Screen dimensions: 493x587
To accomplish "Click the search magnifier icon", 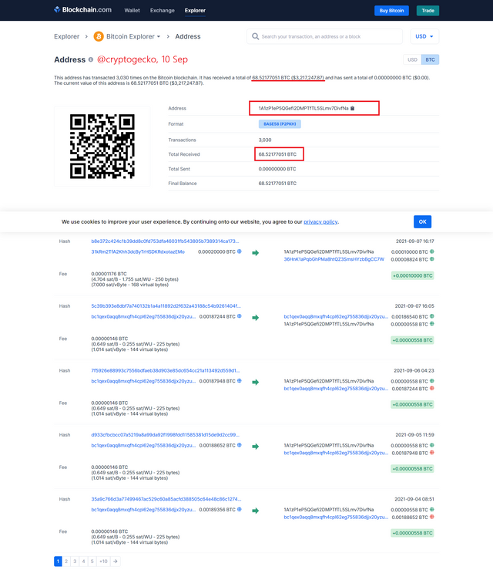I will (255, 36).
